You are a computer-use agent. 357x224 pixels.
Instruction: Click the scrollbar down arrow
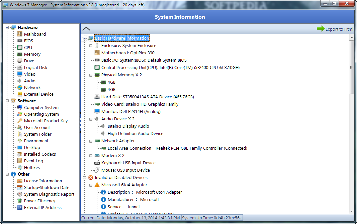click(x=352, y=211)
